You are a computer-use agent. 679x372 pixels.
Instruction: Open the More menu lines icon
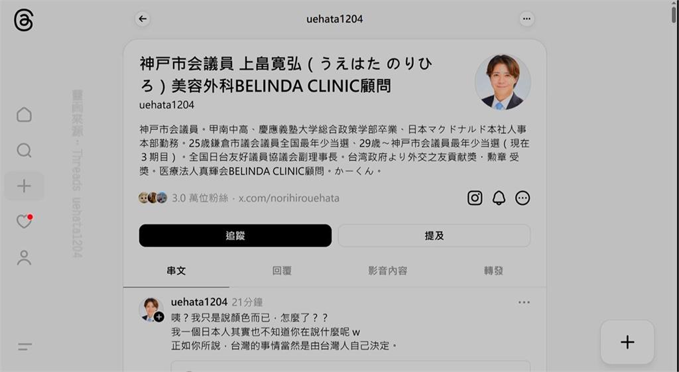(25, 346)
